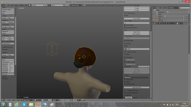Image resolution: width=191 pixels, height=107 pixels.
Task: Open the Info editor type icon
Action: [x=3, y=5]
